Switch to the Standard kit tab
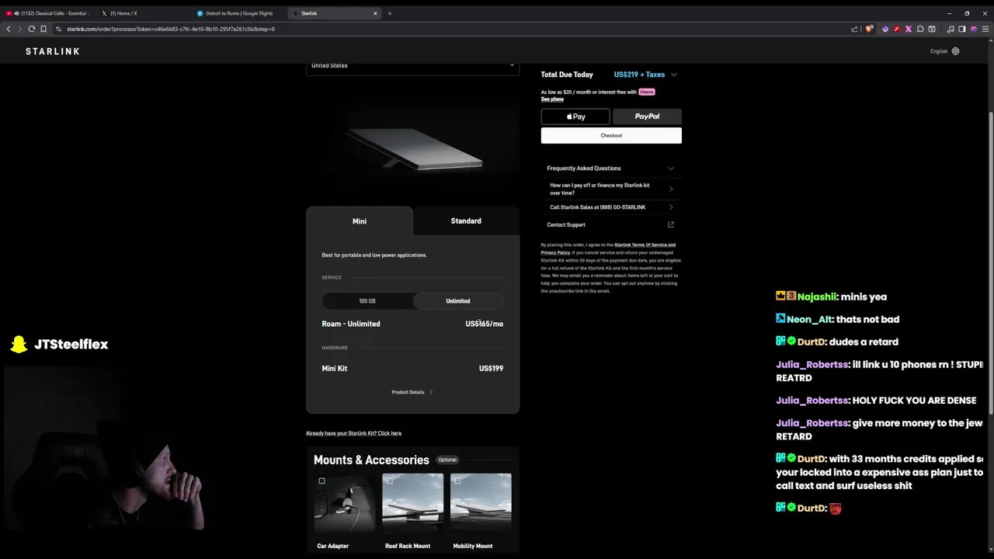Screen dimensions: 994x559 [466, 221]
